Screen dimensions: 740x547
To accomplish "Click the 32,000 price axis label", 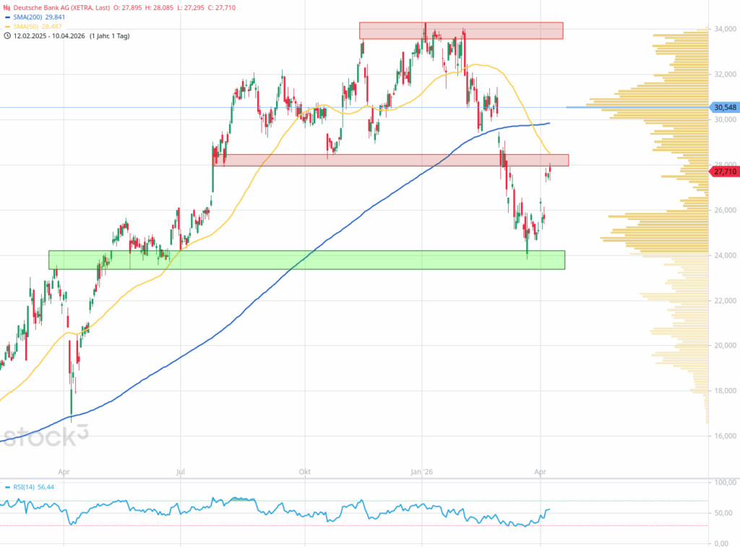I will pyautogui.click(x=724, y=75).
